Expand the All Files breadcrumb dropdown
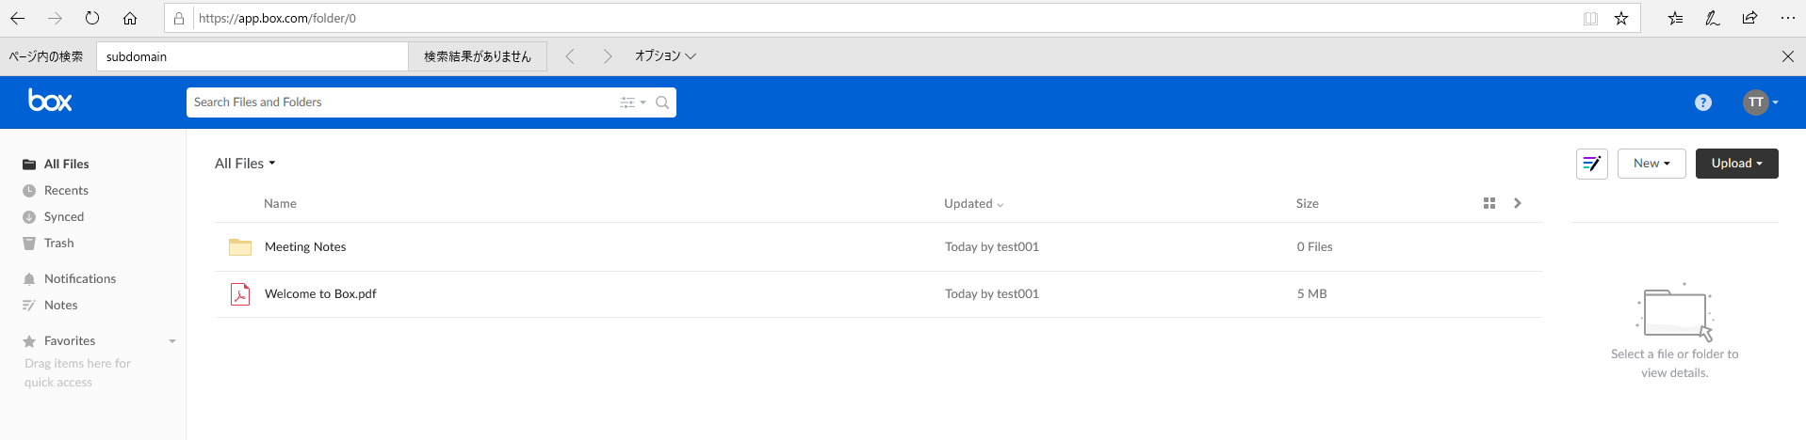The width and height of the screenshot is (1806, 440). point(245,164)
